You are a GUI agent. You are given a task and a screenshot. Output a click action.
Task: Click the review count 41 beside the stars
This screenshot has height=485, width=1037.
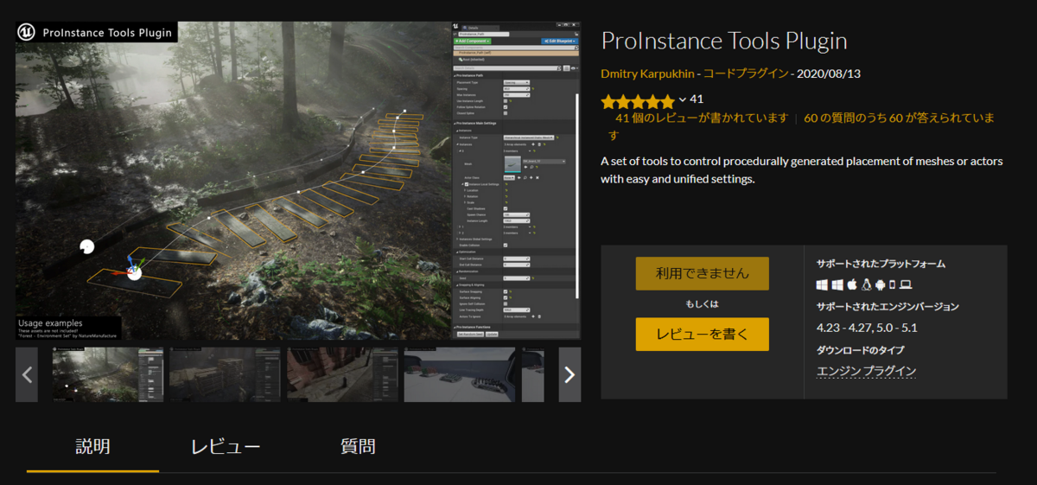coord(697,99)
